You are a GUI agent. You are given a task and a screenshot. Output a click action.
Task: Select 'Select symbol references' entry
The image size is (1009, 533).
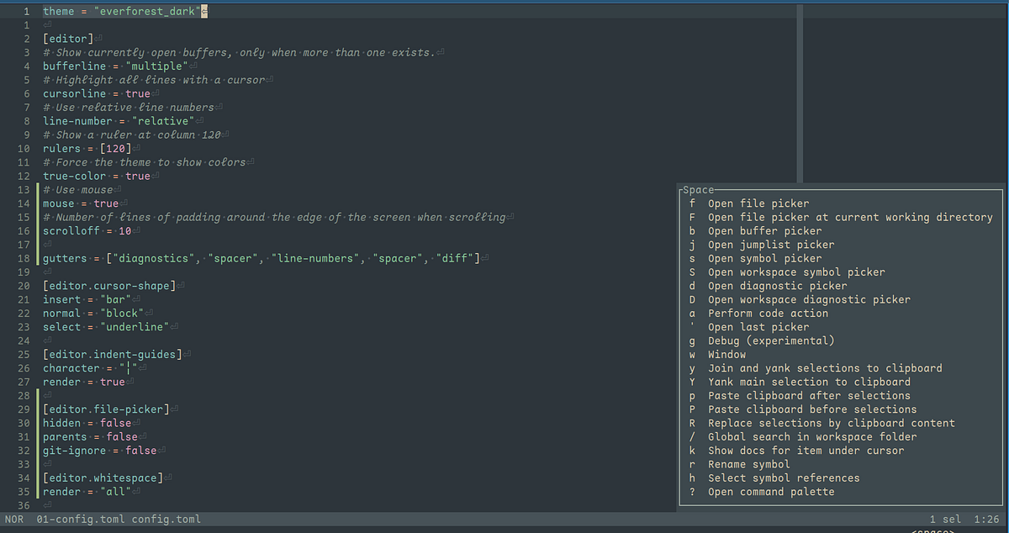(x=784, y=478)
